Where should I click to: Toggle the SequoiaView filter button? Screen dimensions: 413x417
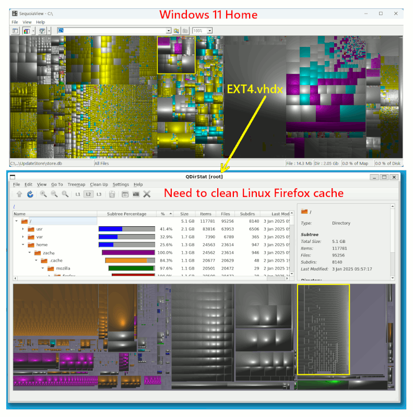(42, 31)
